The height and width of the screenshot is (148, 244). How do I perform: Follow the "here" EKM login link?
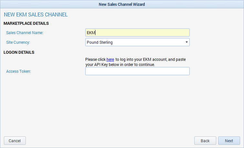(110, 60)
